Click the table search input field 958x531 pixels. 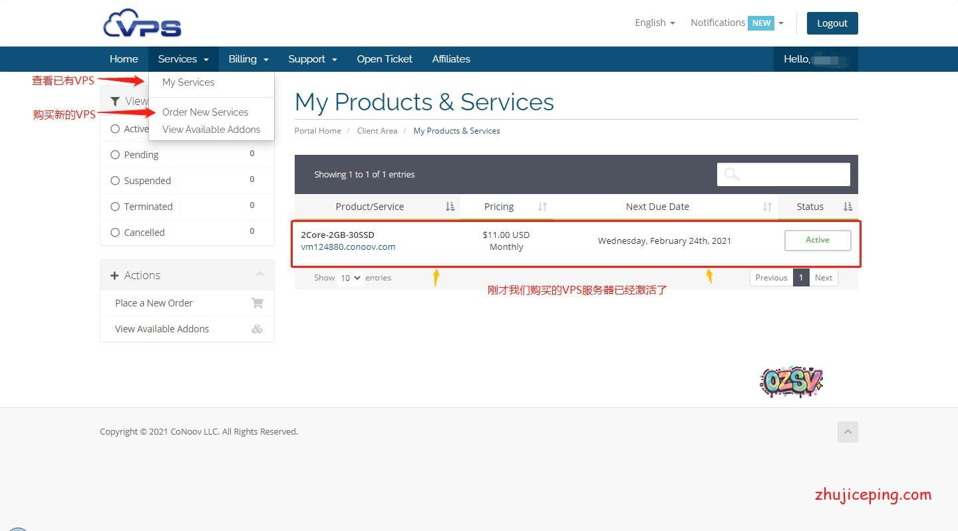783,174
